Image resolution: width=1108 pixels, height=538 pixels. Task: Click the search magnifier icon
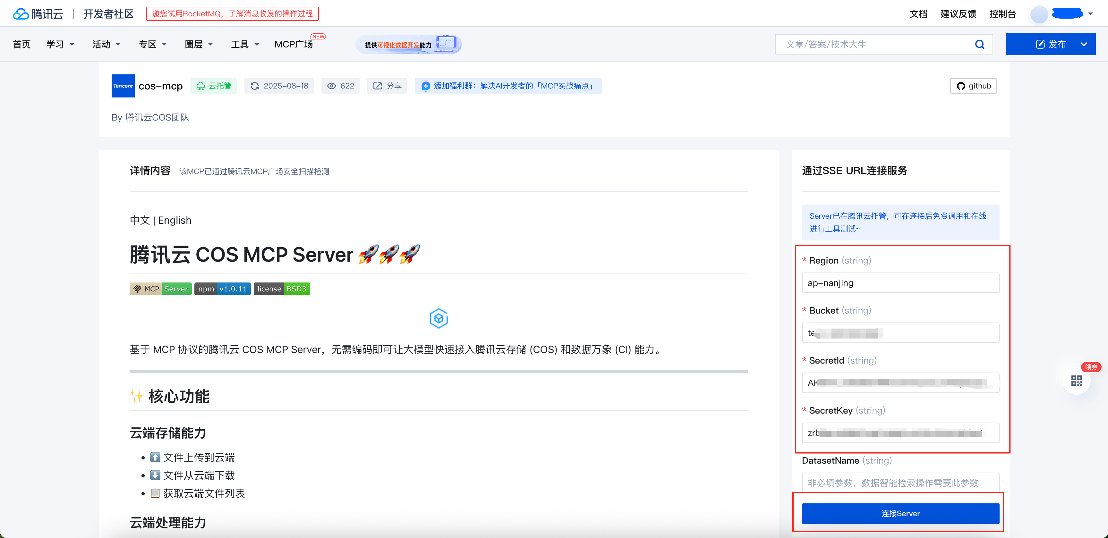point(979,44)
